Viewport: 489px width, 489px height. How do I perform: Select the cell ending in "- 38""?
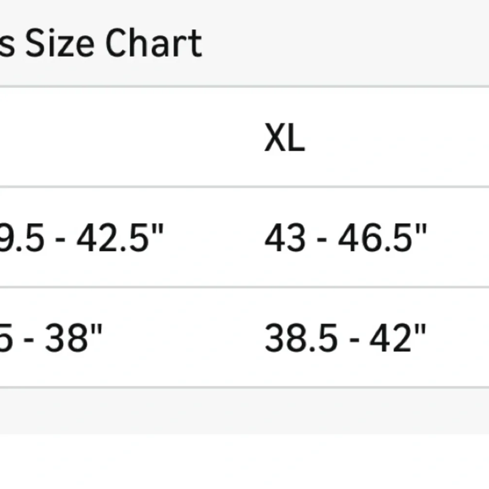pos(51,338)
